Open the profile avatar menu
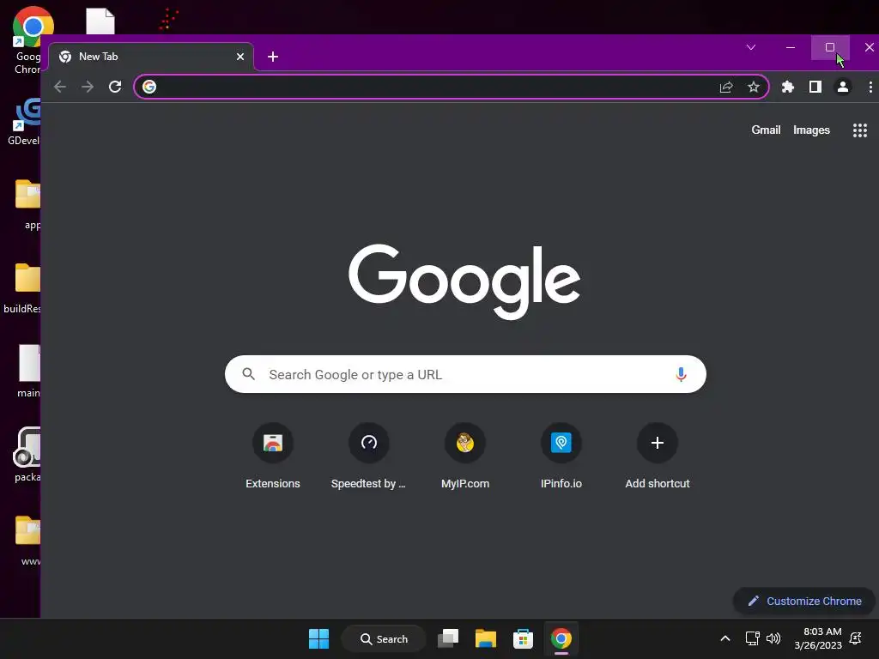 843,87
